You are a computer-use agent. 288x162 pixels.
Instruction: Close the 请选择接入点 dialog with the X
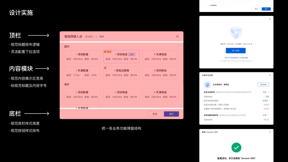(178, 37)
